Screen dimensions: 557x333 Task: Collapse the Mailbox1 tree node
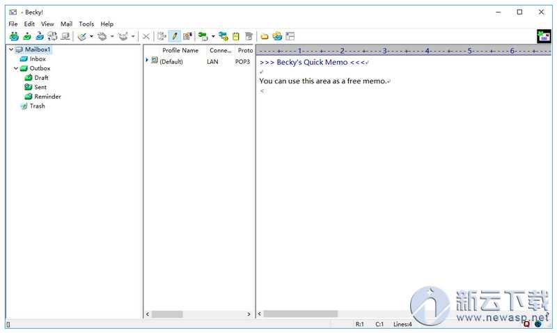pyautogui.click(x=11, y=49)
